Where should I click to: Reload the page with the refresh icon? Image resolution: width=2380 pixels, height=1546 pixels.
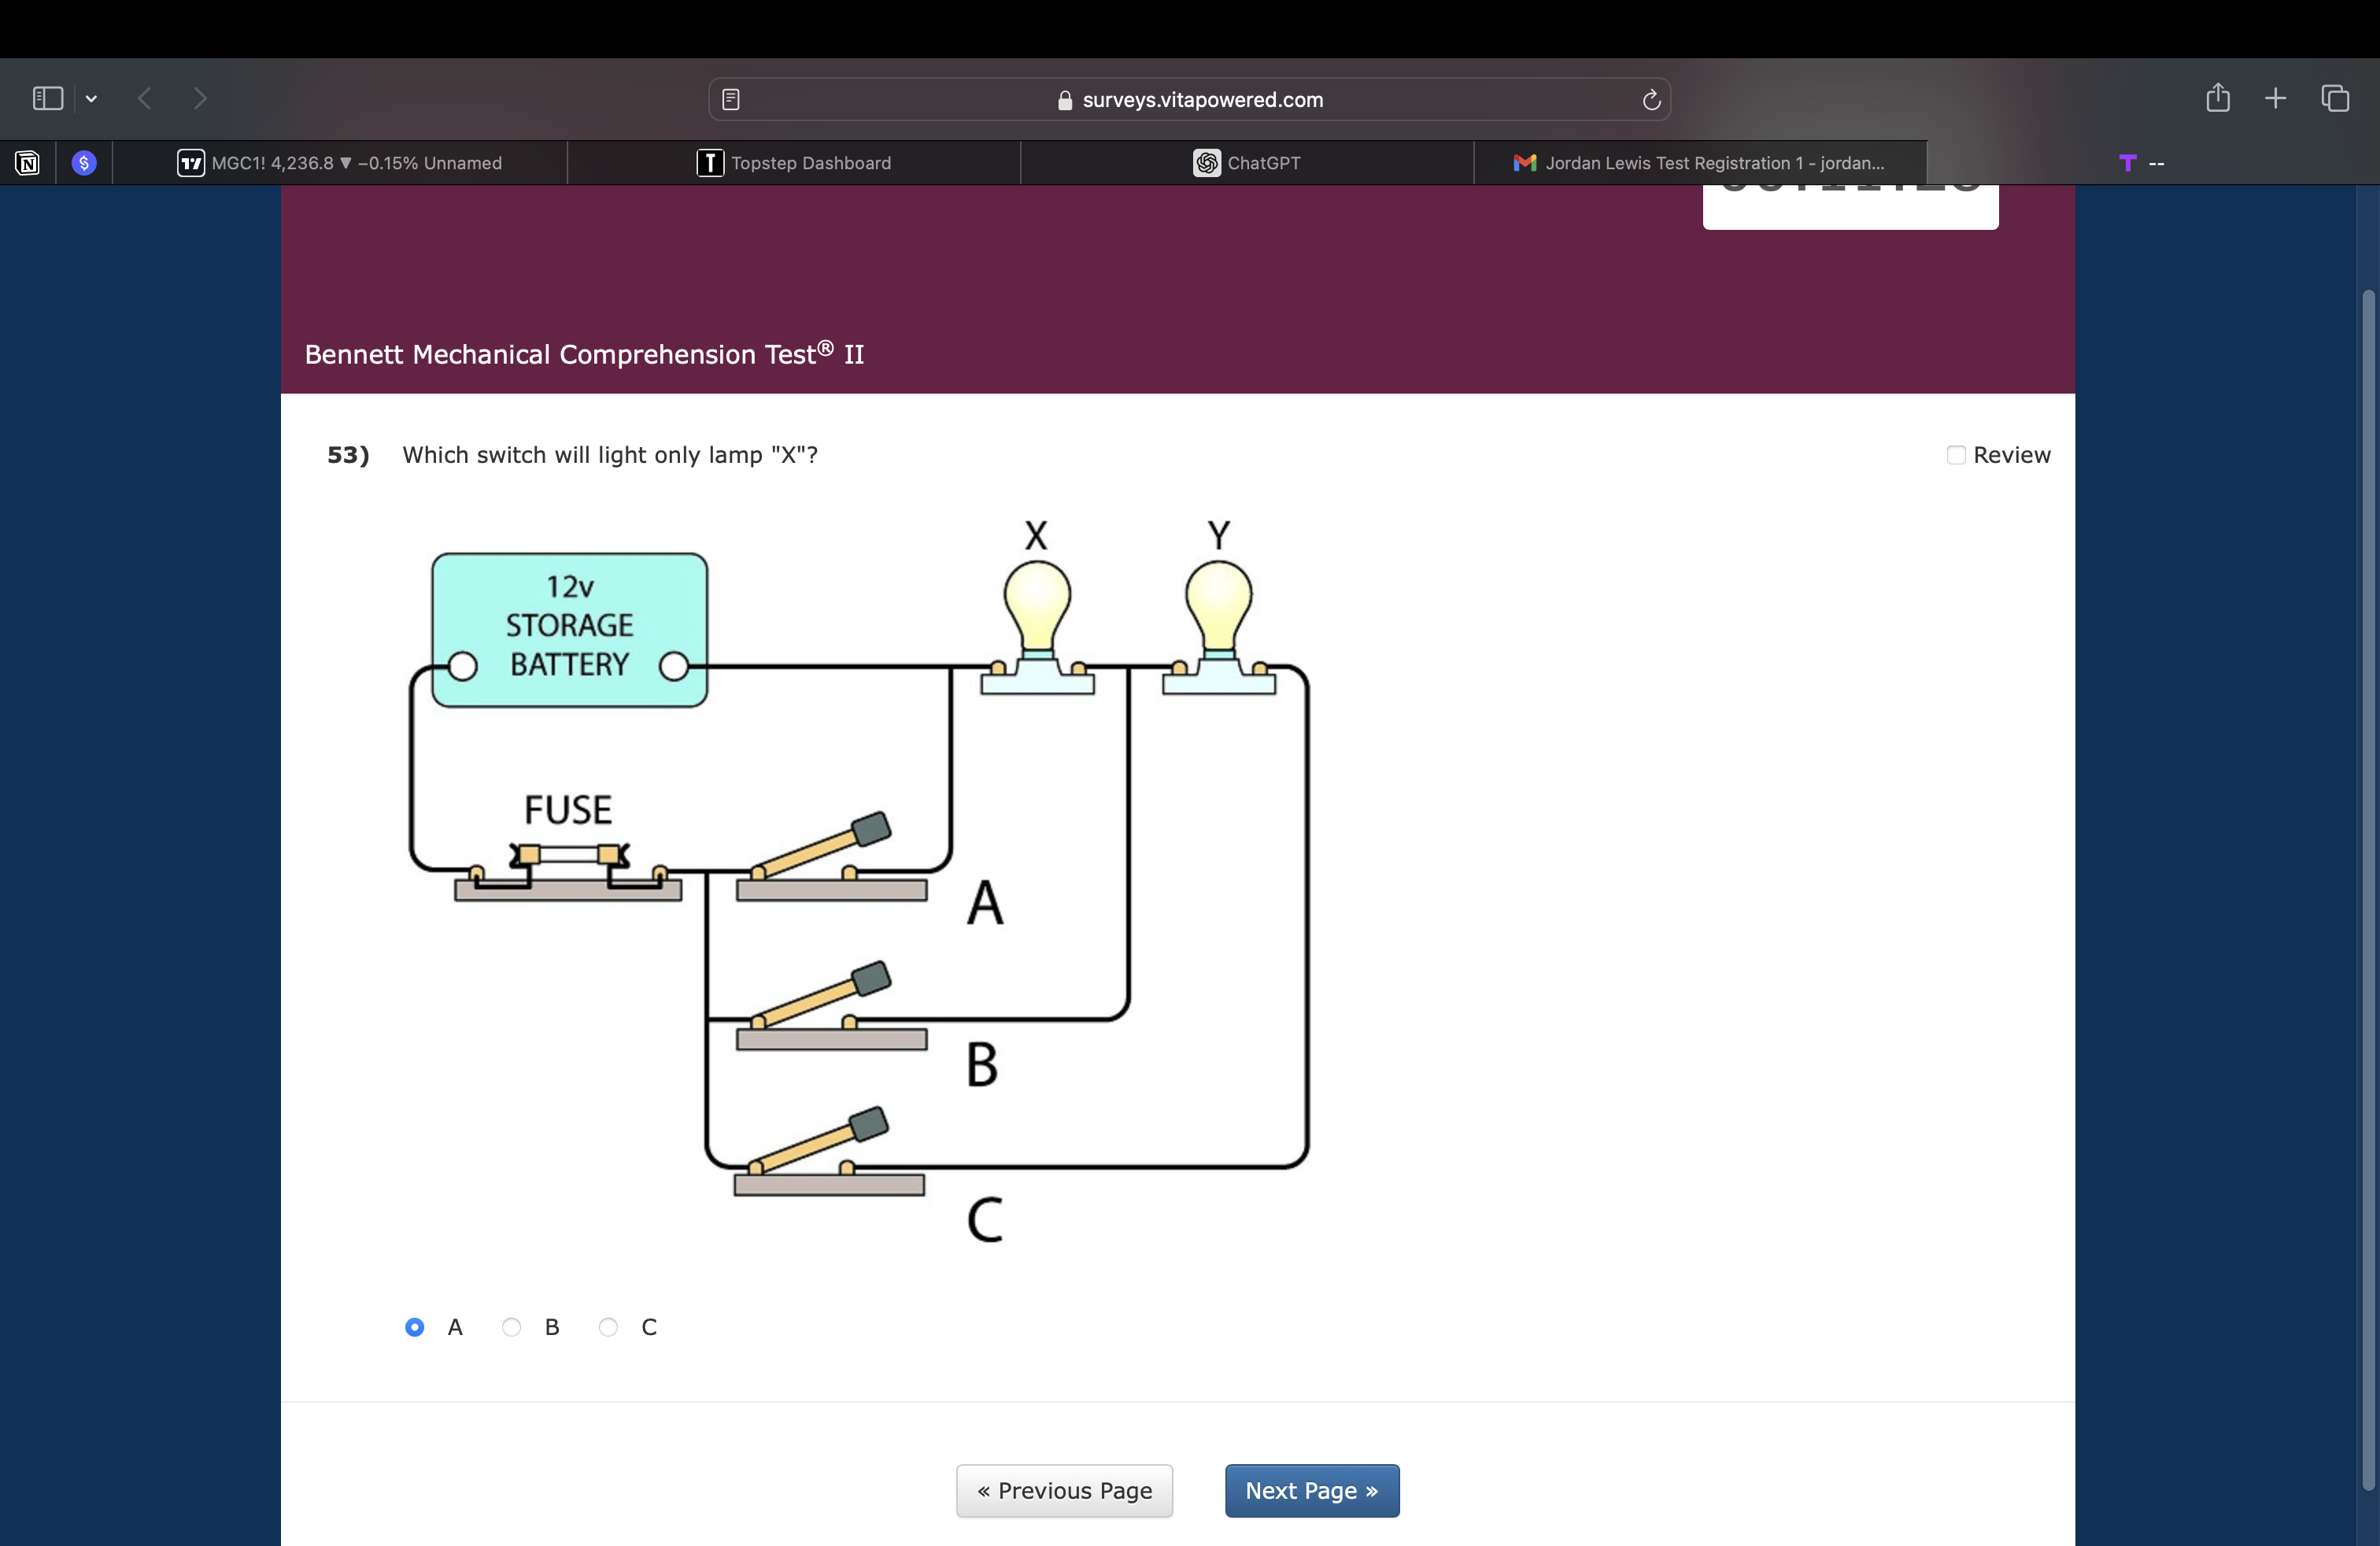pos(1651,99)
